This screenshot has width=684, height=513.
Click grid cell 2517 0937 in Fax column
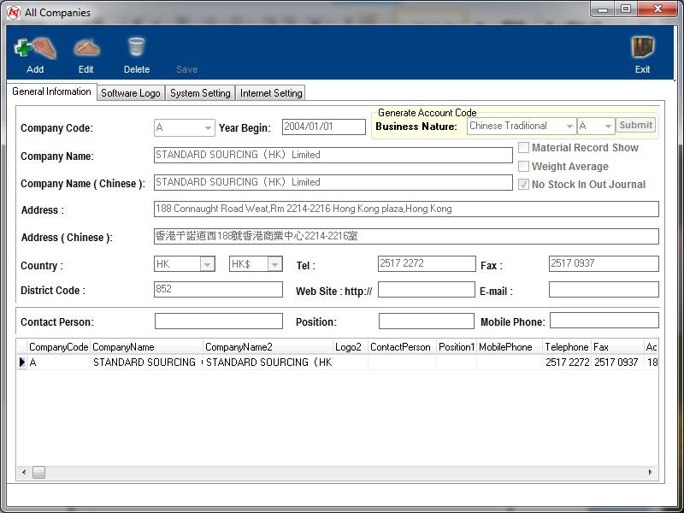(617, 362)
